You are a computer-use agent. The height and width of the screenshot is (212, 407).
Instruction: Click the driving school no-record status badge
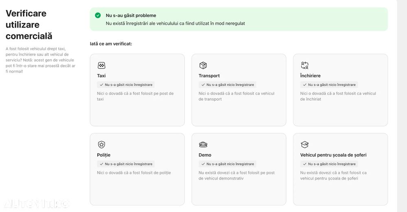point(329,164)
